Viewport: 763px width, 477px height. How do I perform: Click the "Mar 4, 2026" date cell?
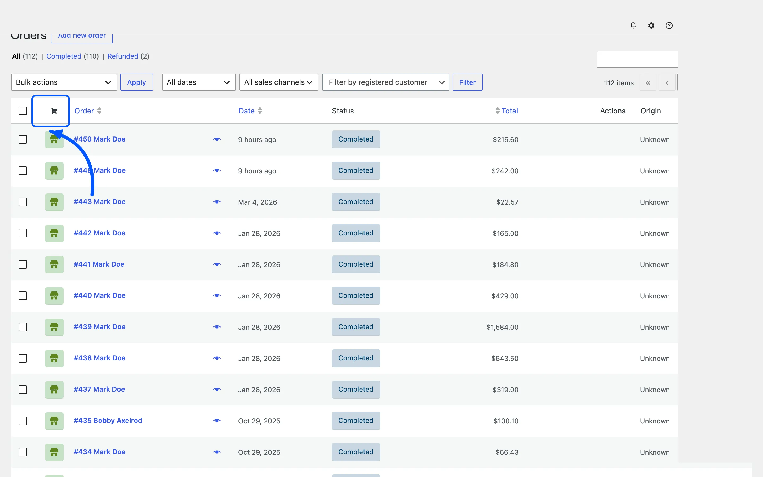257,202
